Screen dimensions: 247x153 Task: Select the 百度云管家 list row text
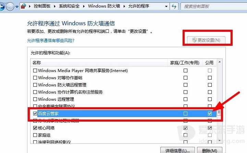tap(48, 114)
